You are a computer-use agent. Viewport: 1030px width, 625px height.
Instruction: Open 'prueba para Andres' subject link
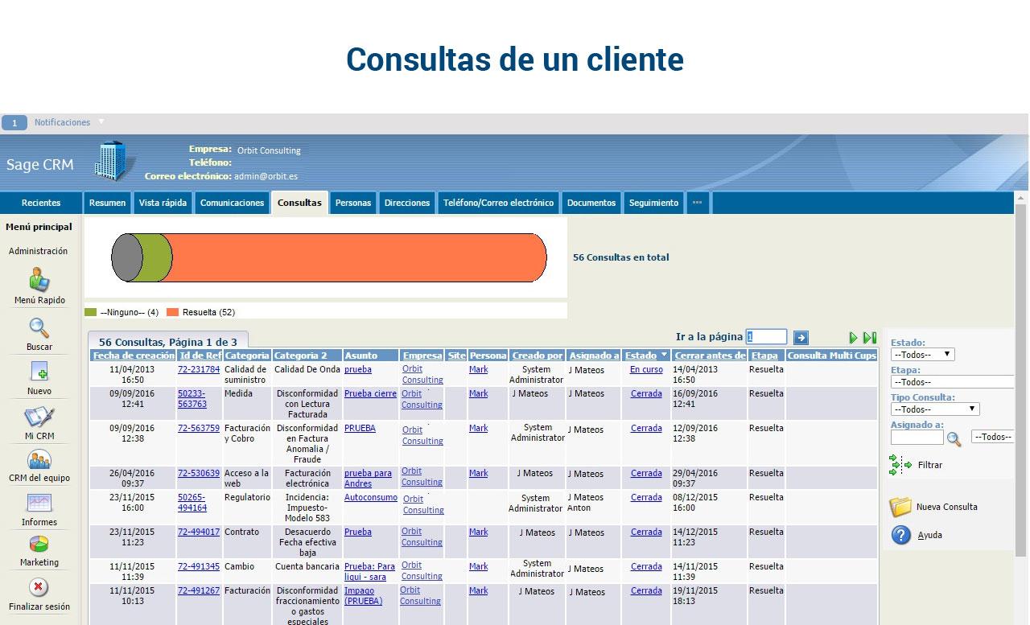[x=368, y=479]
